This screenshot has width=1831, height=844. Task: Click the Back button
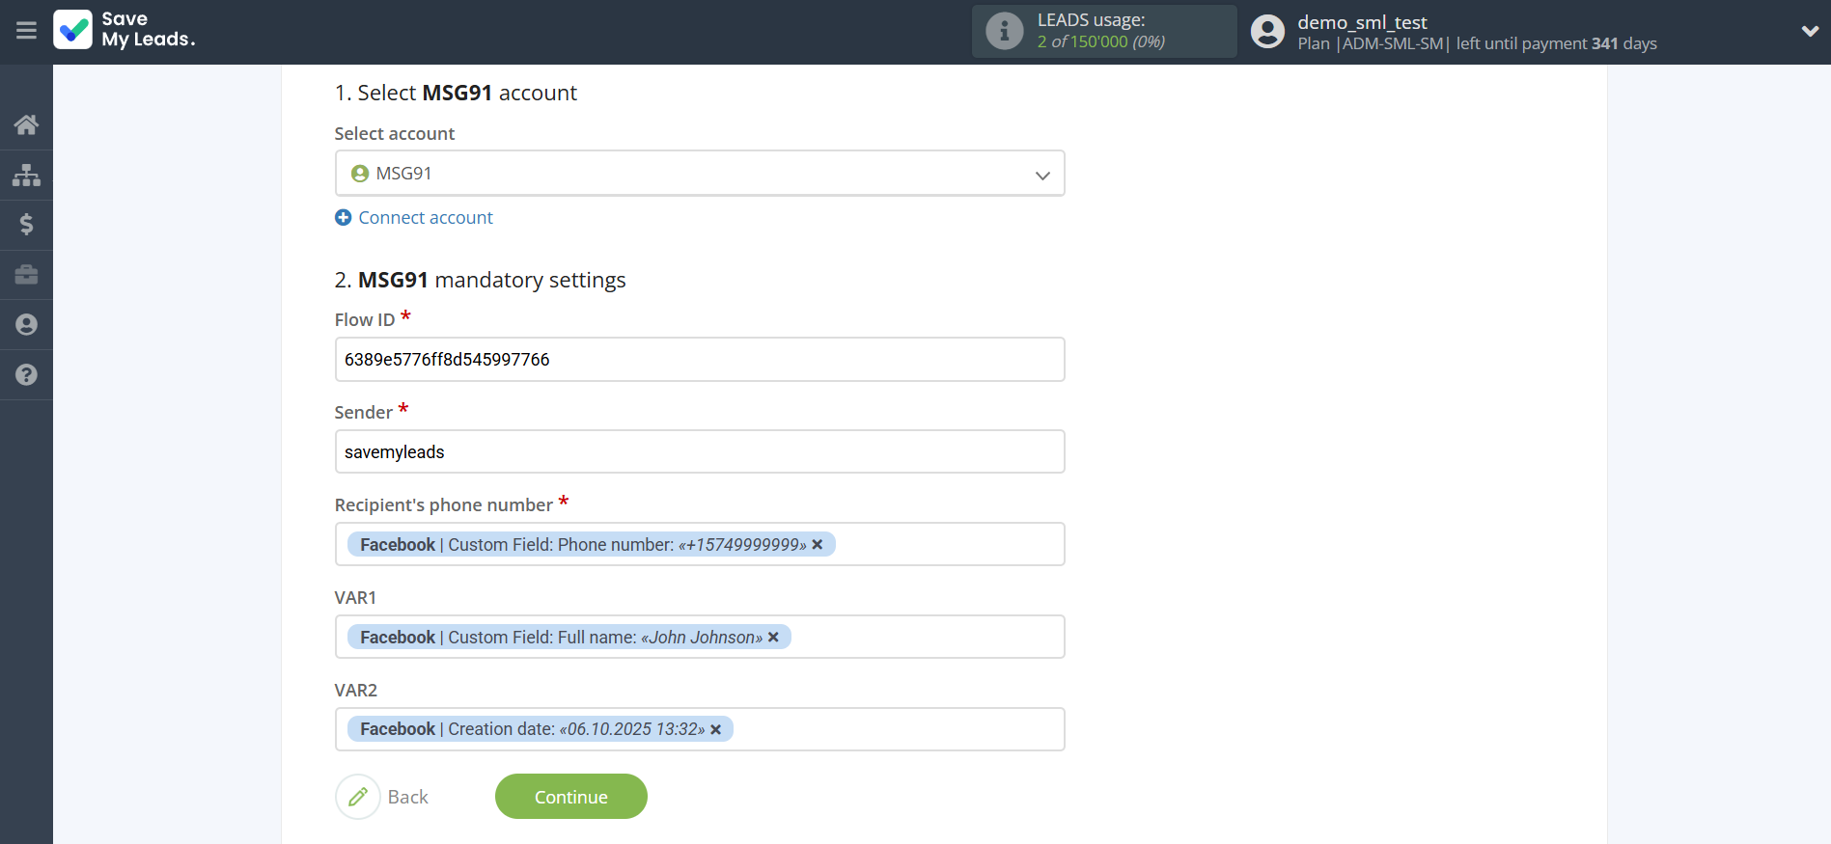[x=383, y=796]
